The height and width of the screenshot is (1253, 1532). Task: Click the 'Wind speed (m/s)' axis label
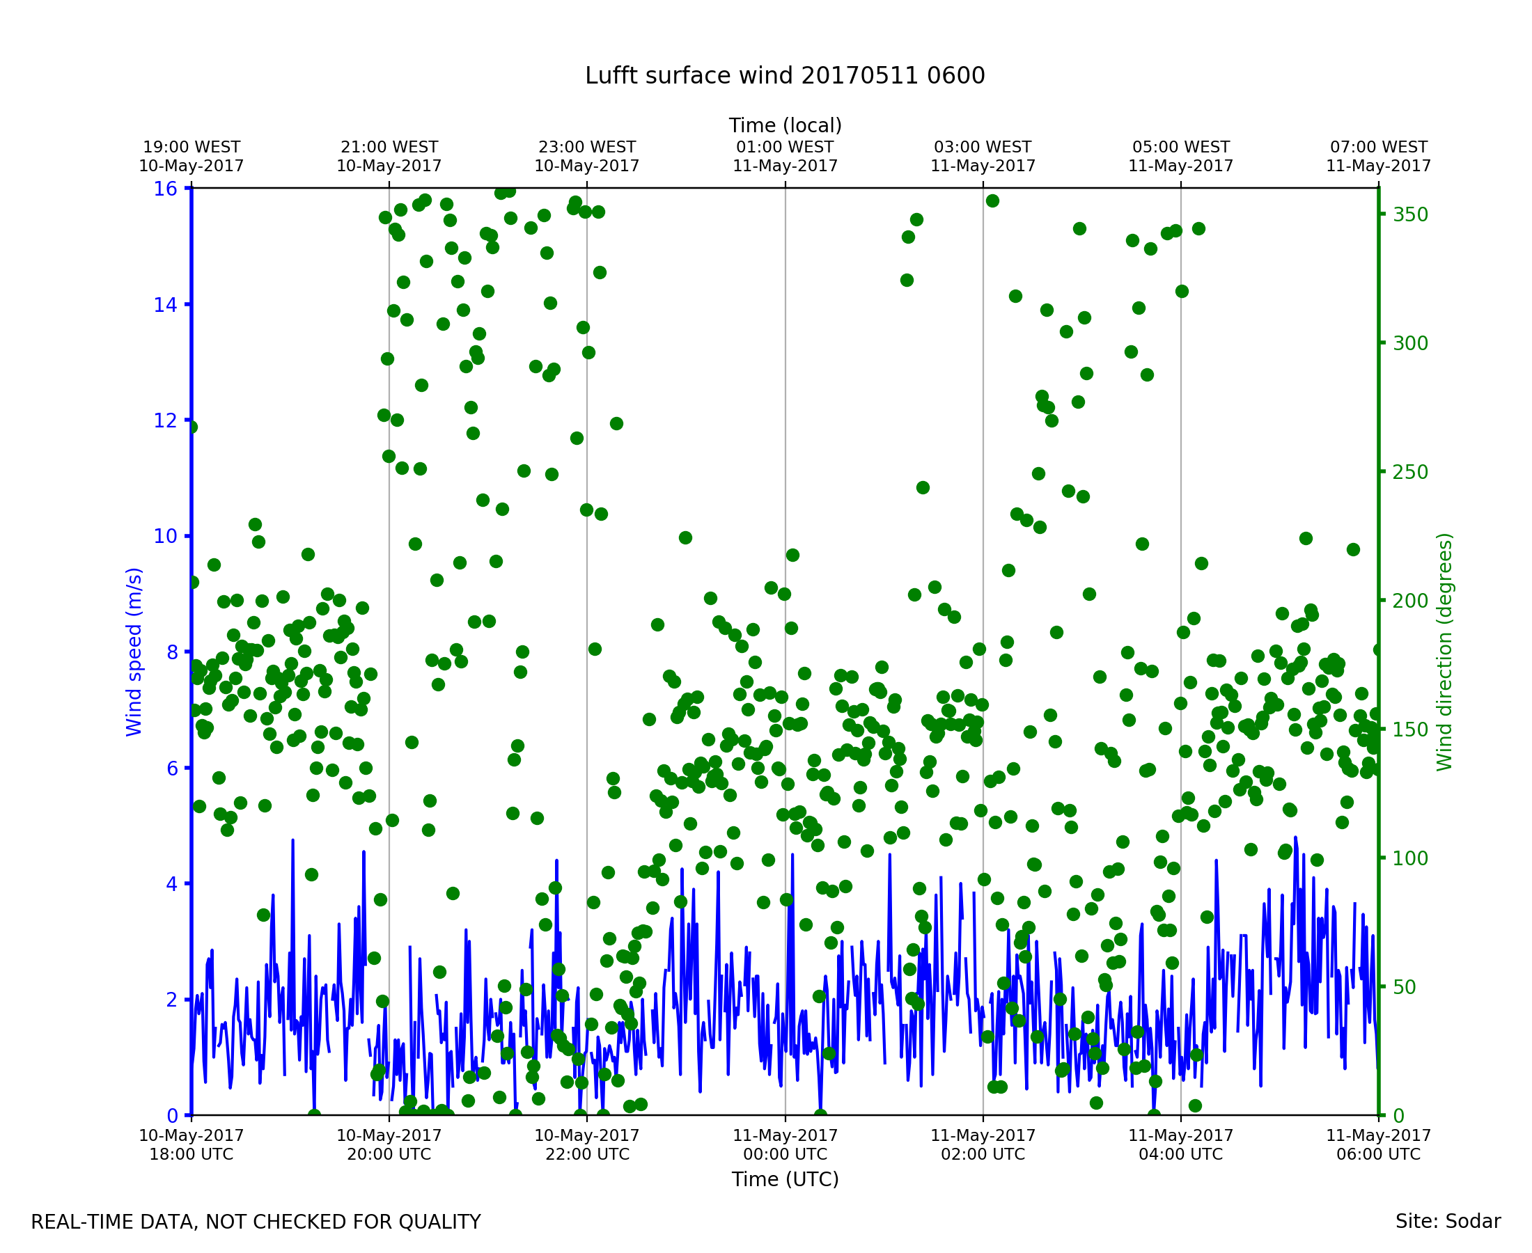[x=134, y=652]
